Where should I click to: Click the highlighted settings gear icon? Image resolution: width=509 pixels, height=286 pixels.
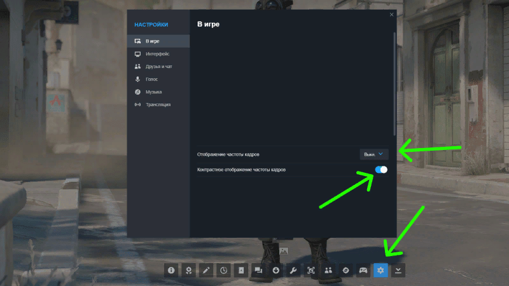380,270
